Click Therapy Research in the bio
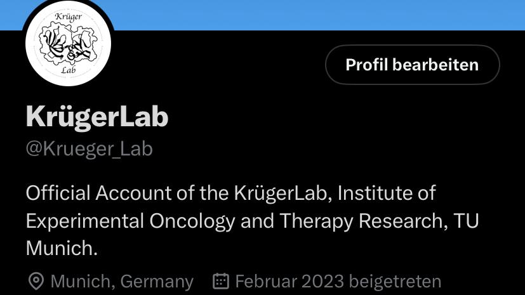 (364, 221)
